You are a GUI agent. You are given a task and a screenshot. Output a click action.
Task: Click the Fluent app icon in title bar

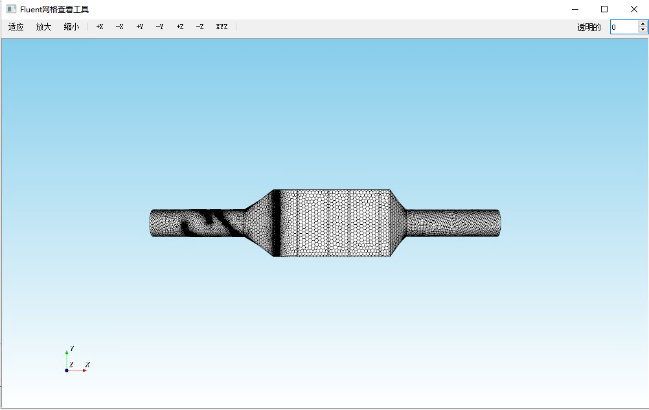11,9
